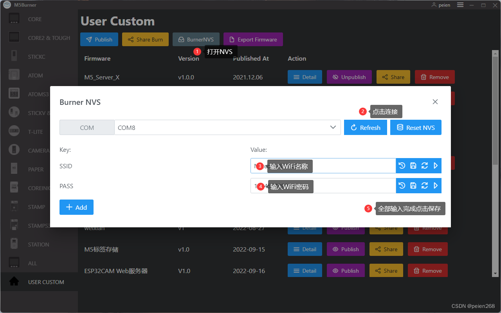Open BurnerNVS tool

click(196, 40)
